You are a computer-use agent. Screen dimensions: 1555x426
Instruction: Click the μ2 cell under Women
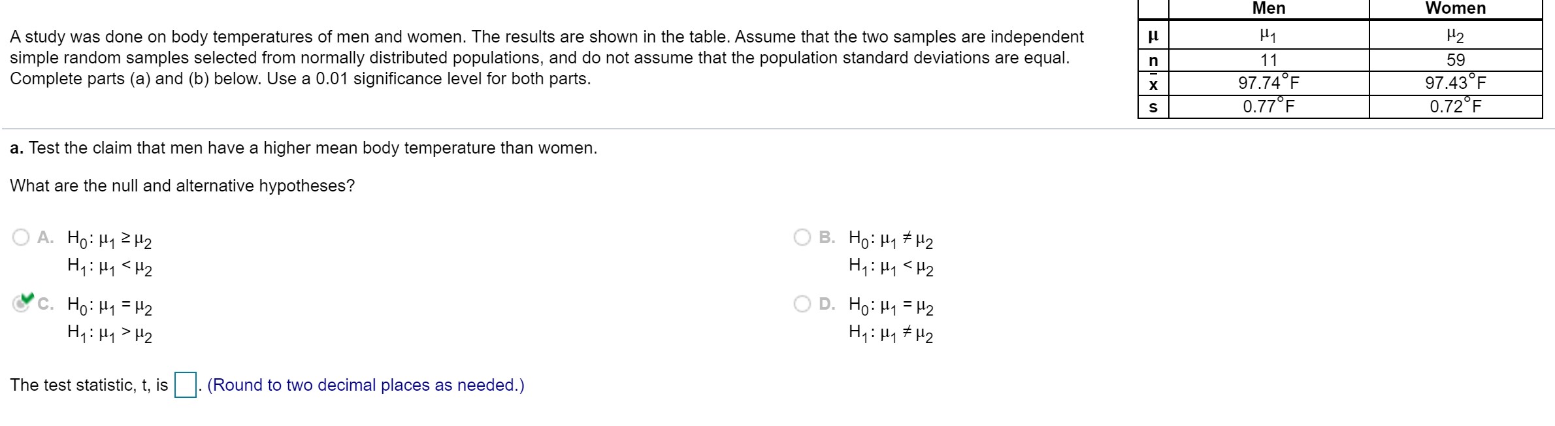pyautogui.click(x=1455, y=35)
